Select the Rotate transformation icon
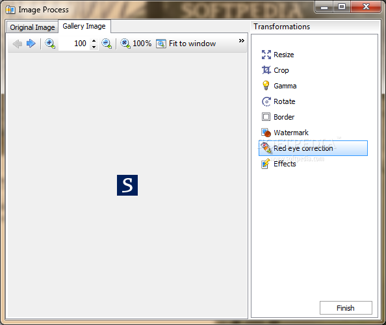Image resolution: width=386 pixels, height=325 pixels. 266,101
